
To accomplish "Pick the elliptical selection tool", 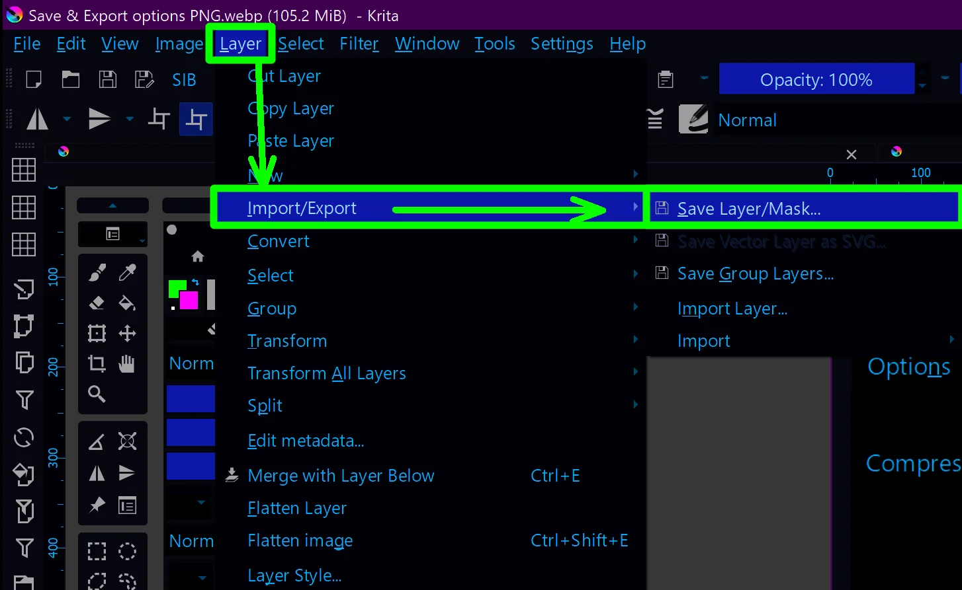I will (x=127, y=551).
